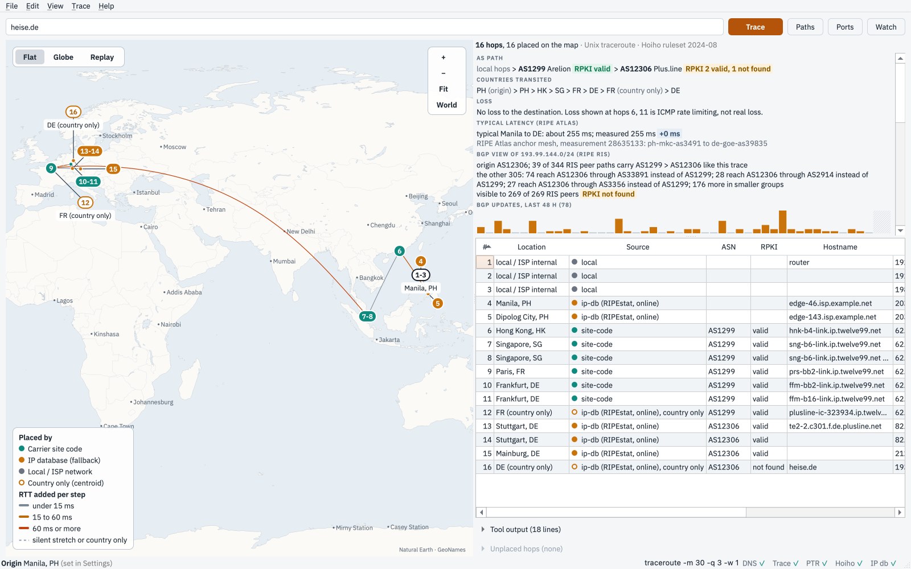
Task: Click the zoom in plus map control
Action: click(x=444, y=57)
